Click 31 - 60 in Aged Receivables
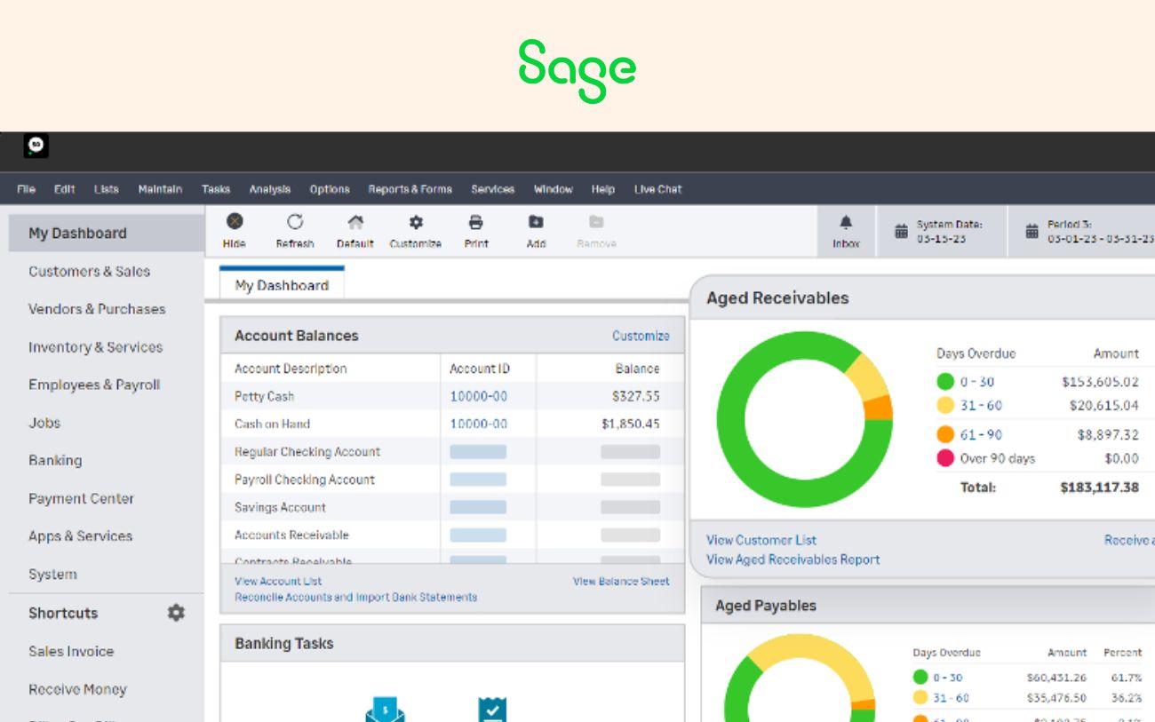Viewport: 1155px width, 722px height. pyautogui.click(x=981, y=405)
